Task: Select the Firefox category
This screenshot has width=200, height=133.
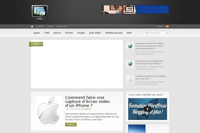Action: pos(69,33)
